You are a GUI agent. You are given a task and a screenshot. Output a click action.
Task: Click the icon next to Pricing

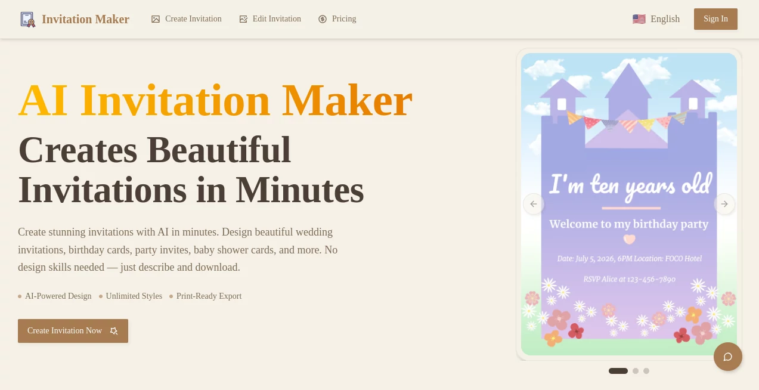tap(323, 18)
